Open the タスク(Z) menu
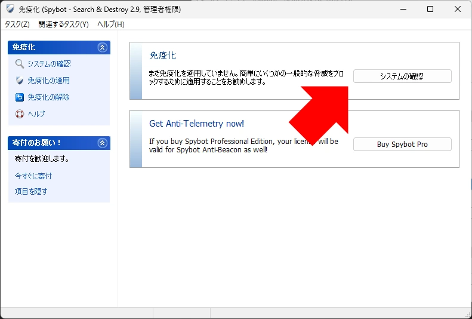The image size is (472, 319). tap(17, 24)
